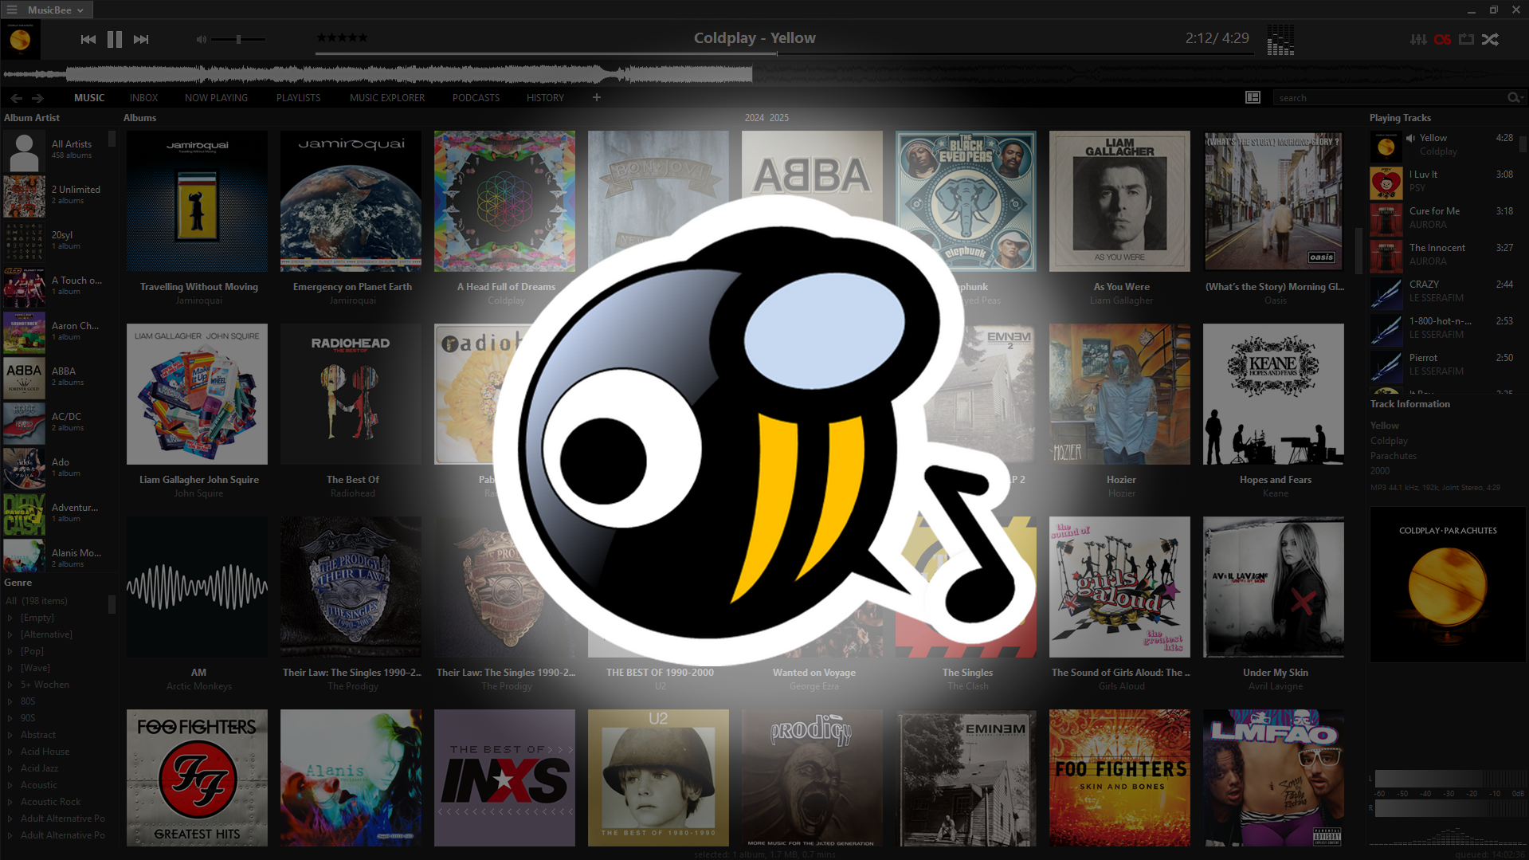Adjust the volume slider

point(238,39)
